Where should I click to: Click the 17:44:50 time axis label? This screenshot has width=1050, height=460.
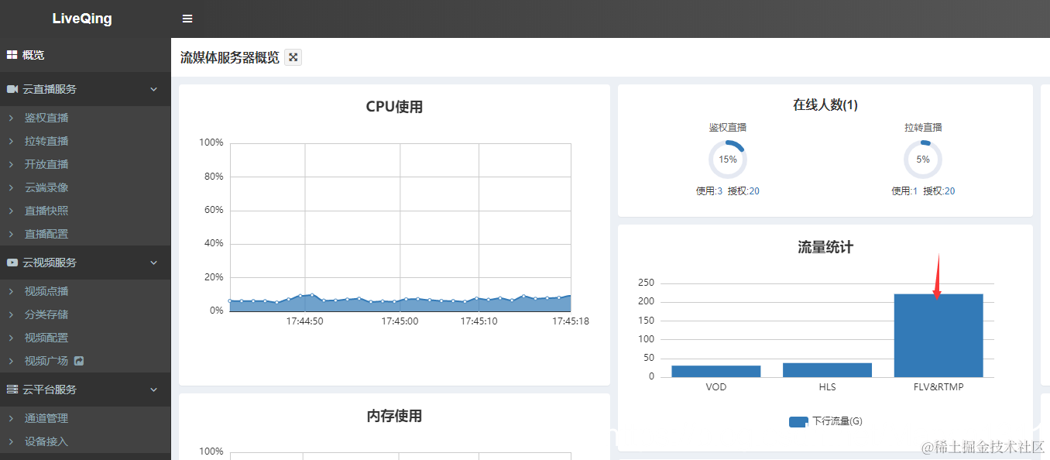[305, 321]
